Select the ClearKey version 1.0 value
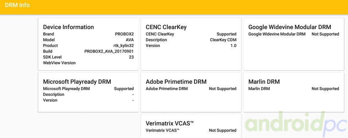 point(233,46)
